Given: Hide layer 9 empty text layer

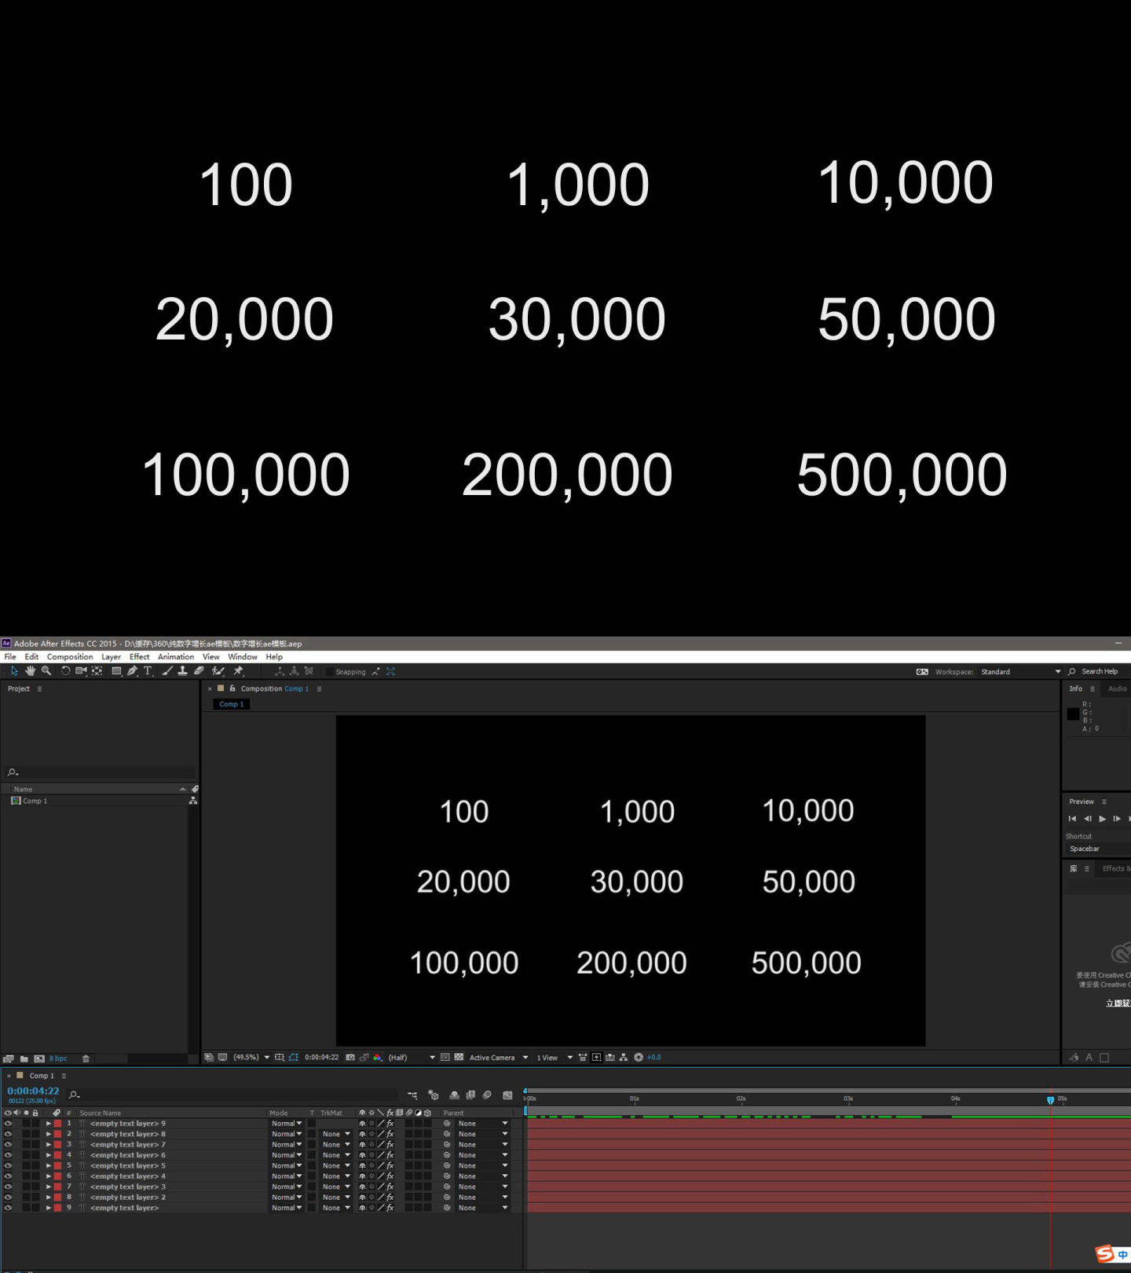Looking at the screenshot, I should pos(8,1208).
